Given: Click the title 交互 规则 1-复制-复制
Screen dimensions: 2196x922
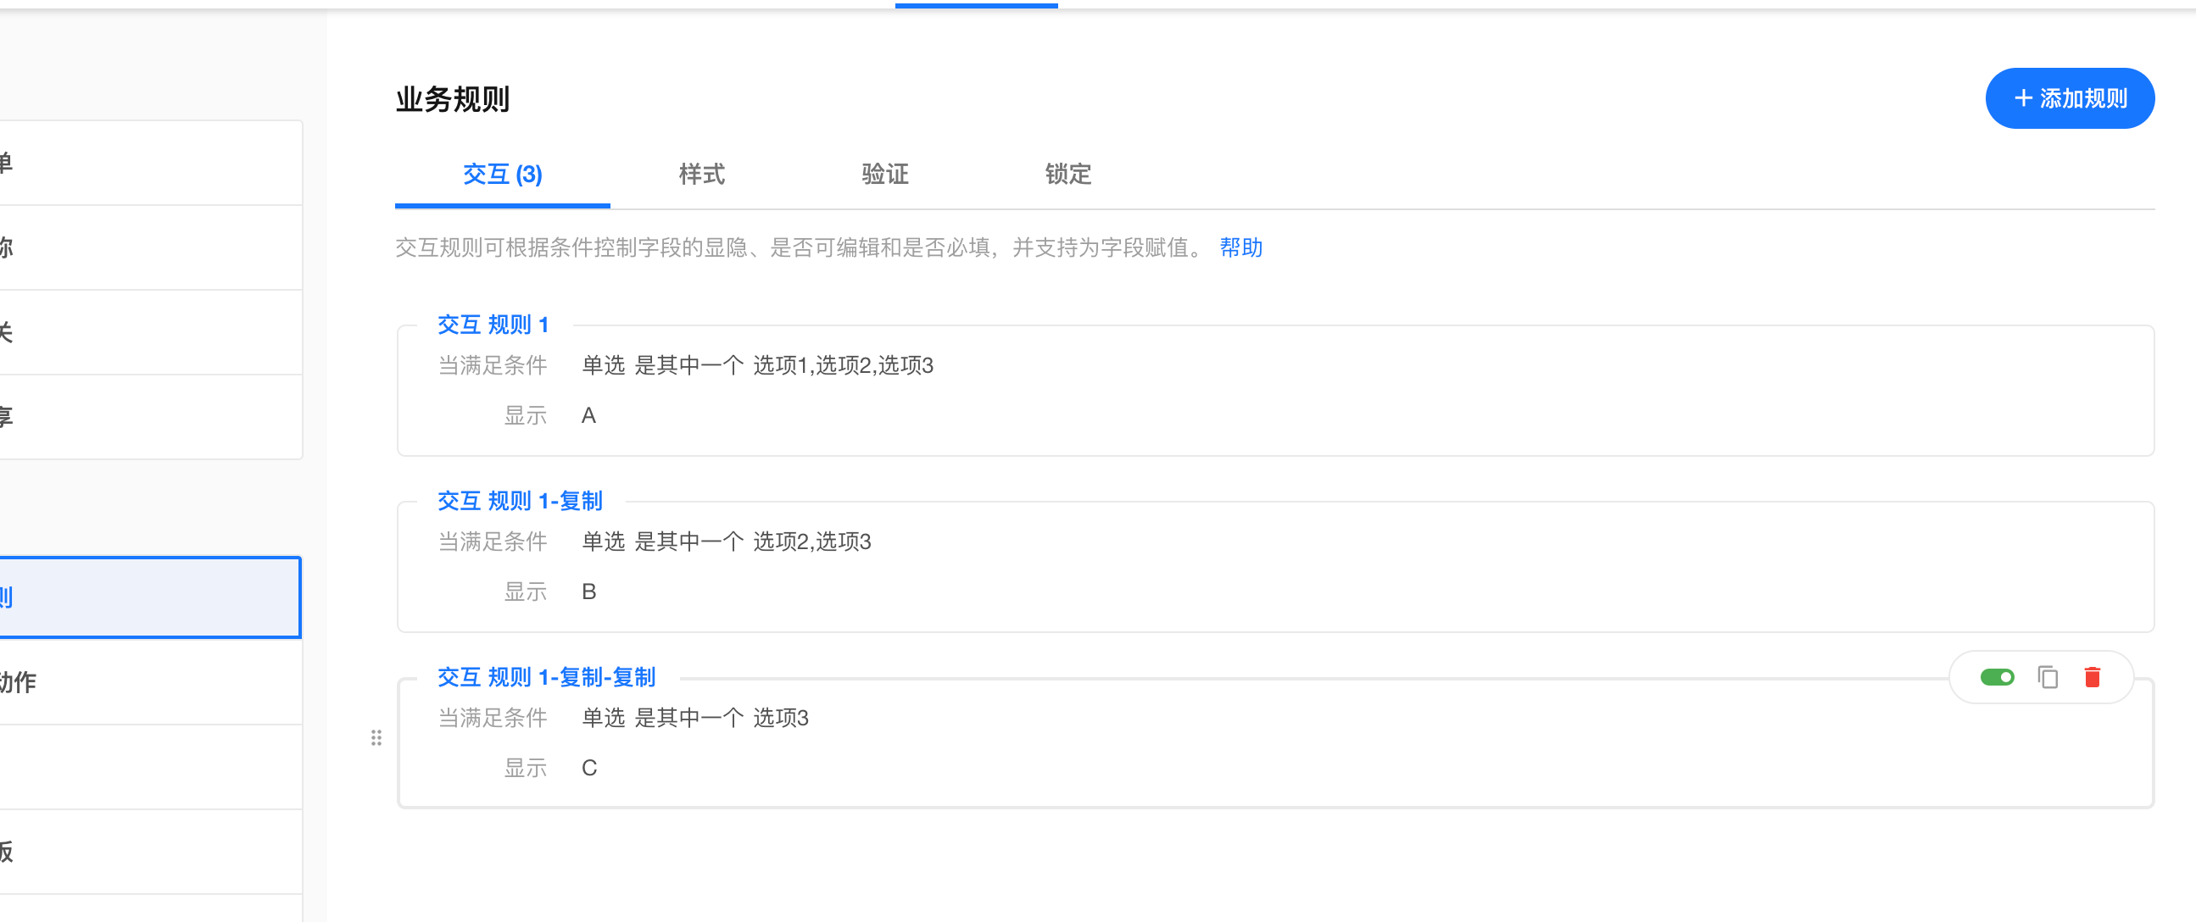Looking at the screenshot, I should point(546,677).
